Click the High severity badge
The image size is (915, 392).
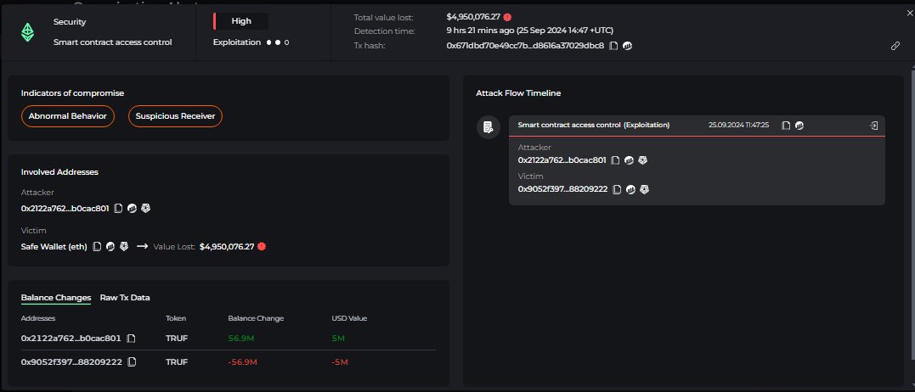(241, 21)
